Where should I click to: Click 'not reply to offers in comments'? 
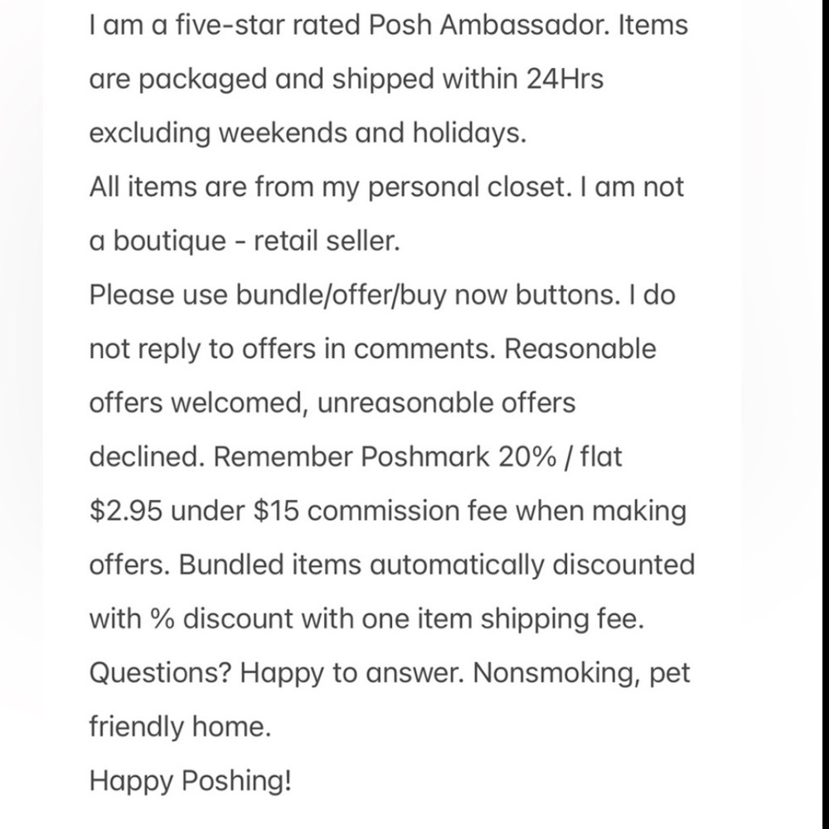point(293,349)
